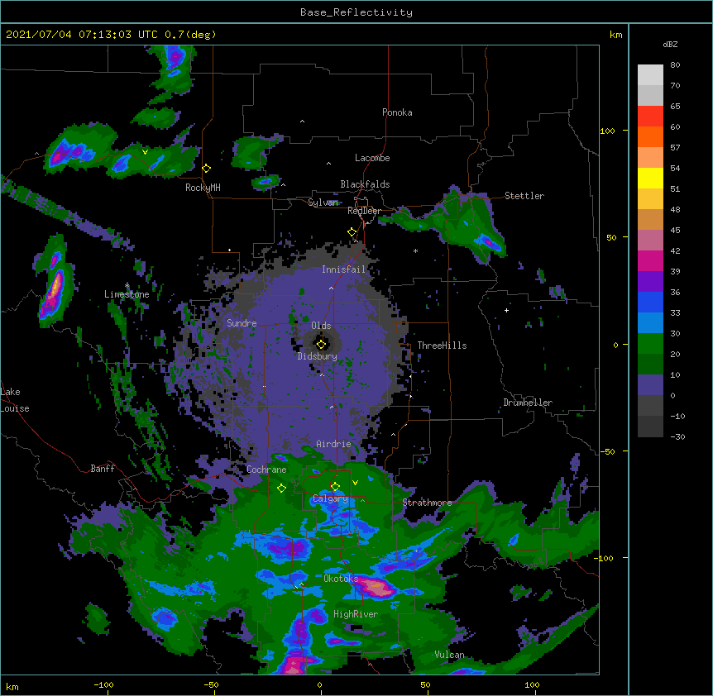This screenshot has height=696, width=713.
Task: Pick the red 60-65 dBZ legend swatch
Action: 650,117
